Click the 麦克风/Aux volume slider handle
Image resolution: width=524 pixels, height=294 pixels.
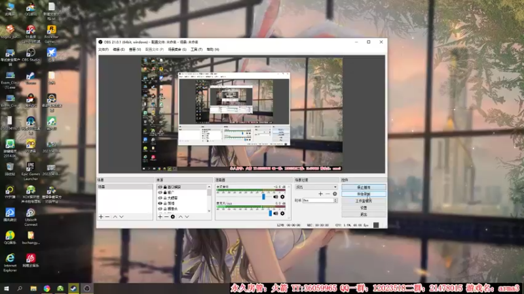[270, 214]
